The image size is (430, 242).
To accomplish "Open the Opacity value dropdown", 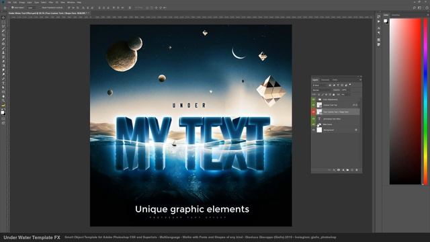I will click(x=345, y=90).
